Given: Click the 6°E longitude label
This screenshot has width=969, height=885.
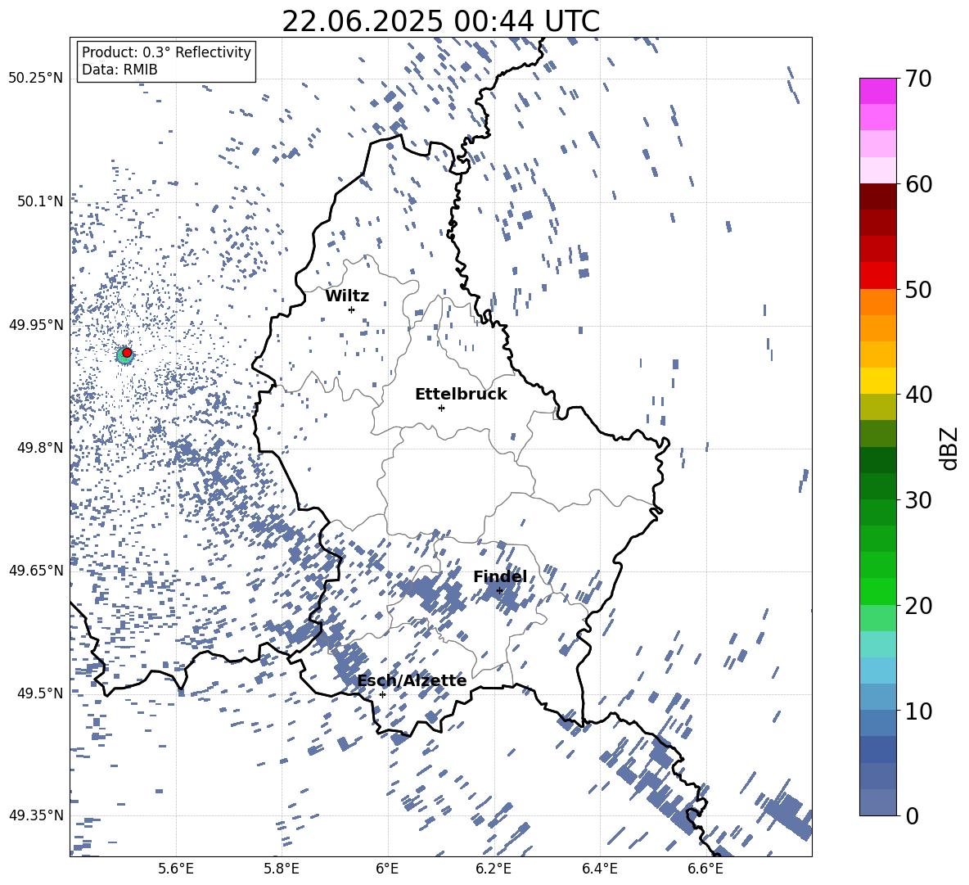Looking at the screenshot, I should click(x=387, y=869).
